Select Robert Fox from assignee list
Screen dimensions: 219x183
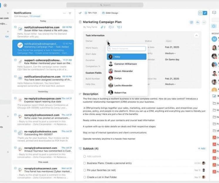pos(127,93)
